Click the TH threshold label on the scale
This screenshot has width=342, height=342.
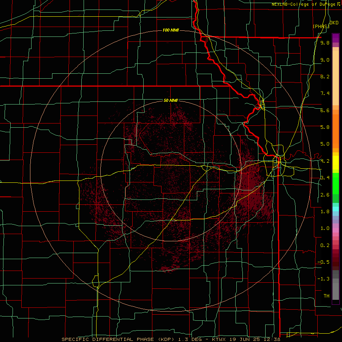(x=326, y=296)
